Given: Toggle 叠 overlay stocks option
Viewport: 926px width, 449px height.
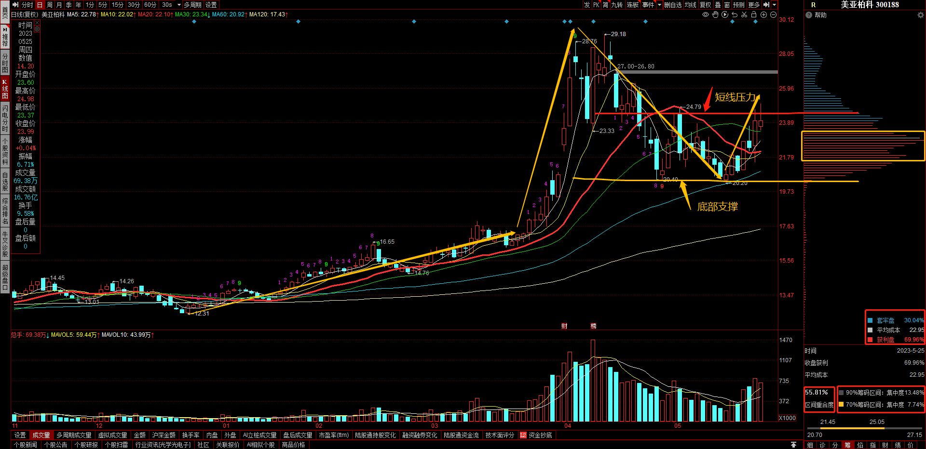Looking at the screenshot, I should pyautogui.click(x=718, y=5).
